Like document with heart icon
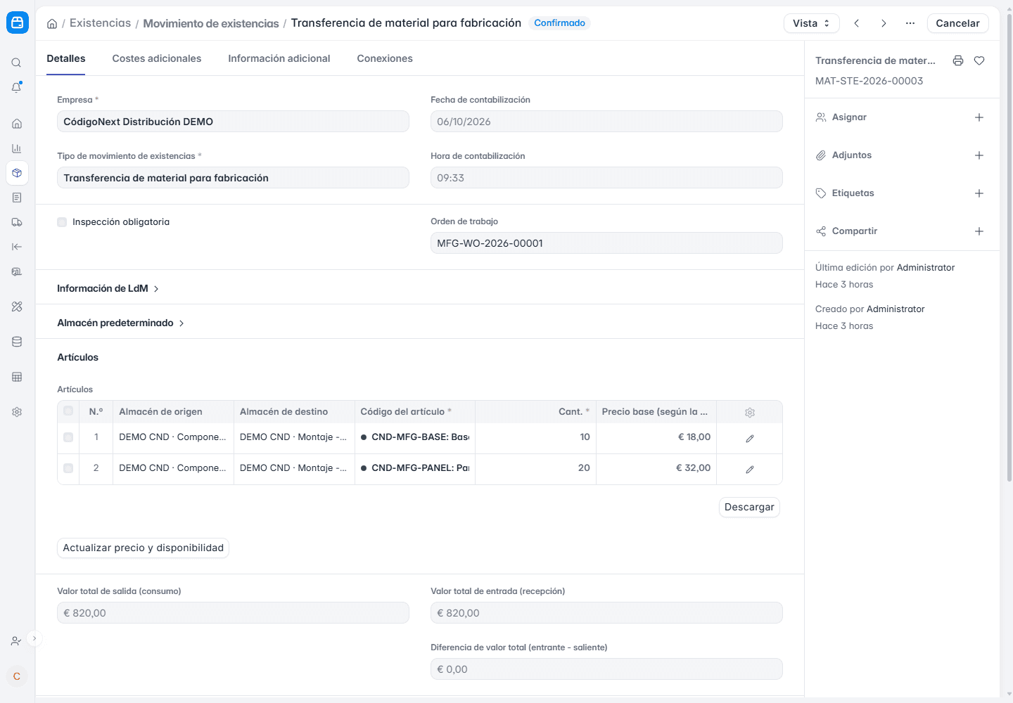Viewport: 1013px width, 703px height. [979, 60]
